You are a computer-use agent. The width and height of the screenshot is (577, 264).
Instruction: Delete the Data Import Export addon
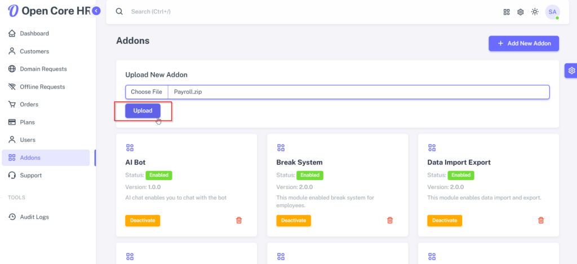tap(541, 220)
